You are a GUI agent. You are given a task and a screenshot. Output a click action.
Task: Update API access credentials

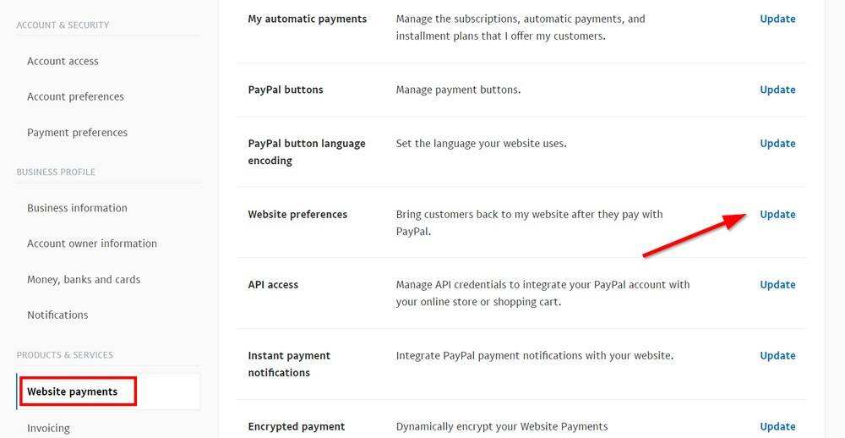777,285
